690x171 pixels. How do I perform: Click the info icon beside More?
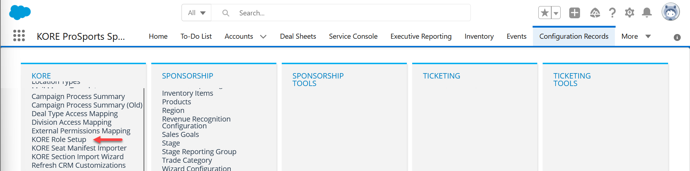pyautogui.click(x=677, y=37)
